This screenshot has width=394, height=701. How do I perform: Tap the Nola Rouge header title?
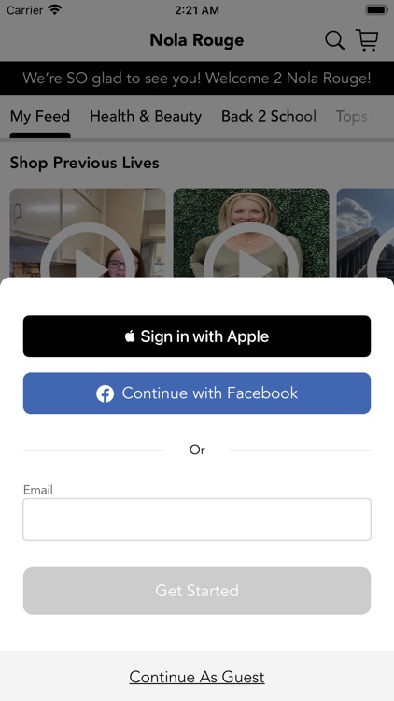tap(197, 40)
